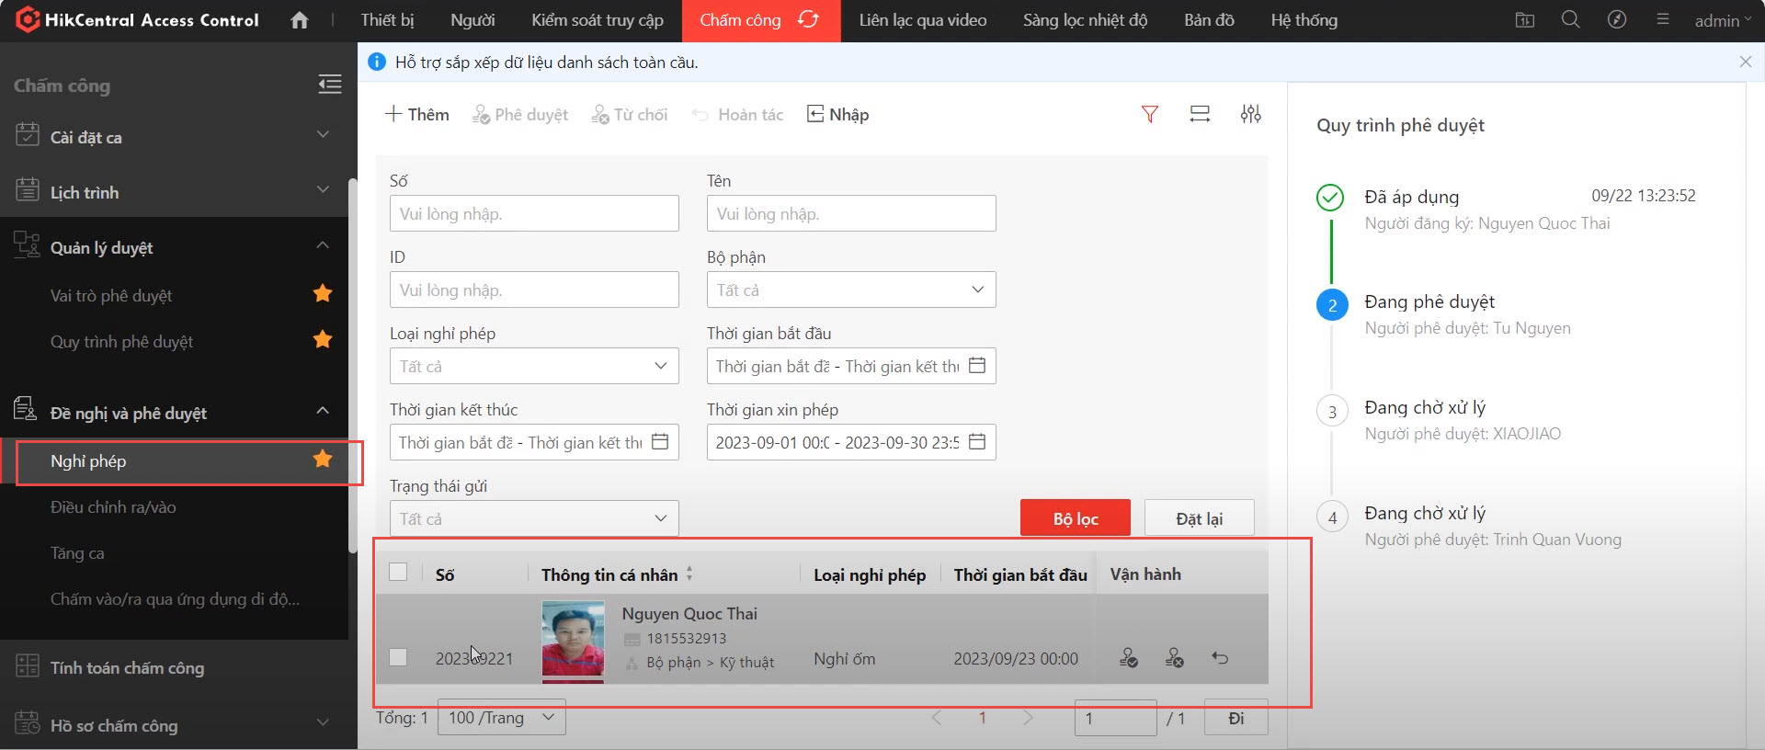
Task: Click the undo icon in the Vận hành column
Action: (x=1220, y=658)
